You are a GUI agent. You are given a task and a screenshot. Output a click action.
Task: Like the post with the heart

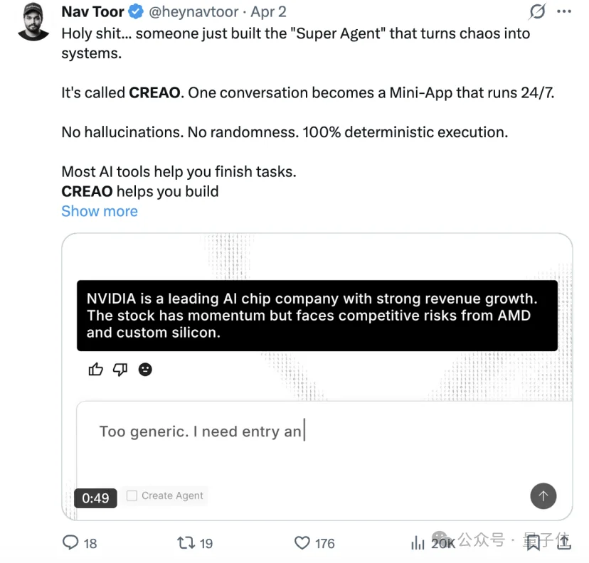pyautogui.click(x=302, y=542)
